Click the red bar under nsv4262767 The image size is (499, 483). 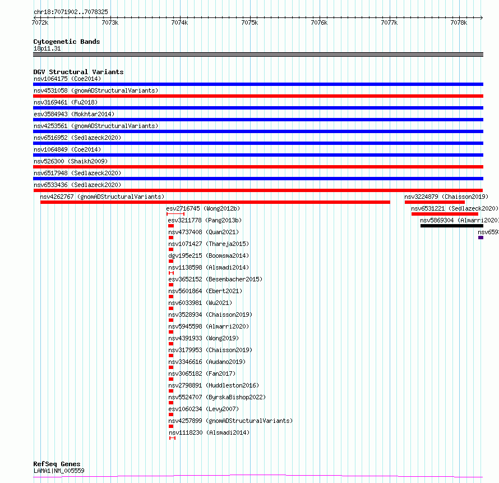pos(215,202)
